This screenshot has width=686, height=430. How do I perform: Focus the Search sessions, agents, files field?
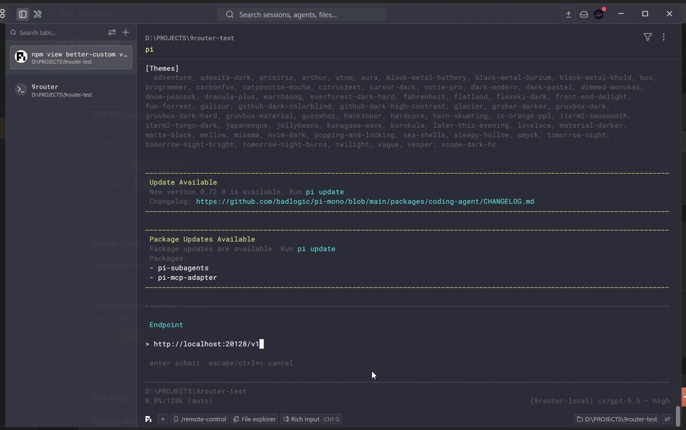pyautogui.click(x=302, y=14)
